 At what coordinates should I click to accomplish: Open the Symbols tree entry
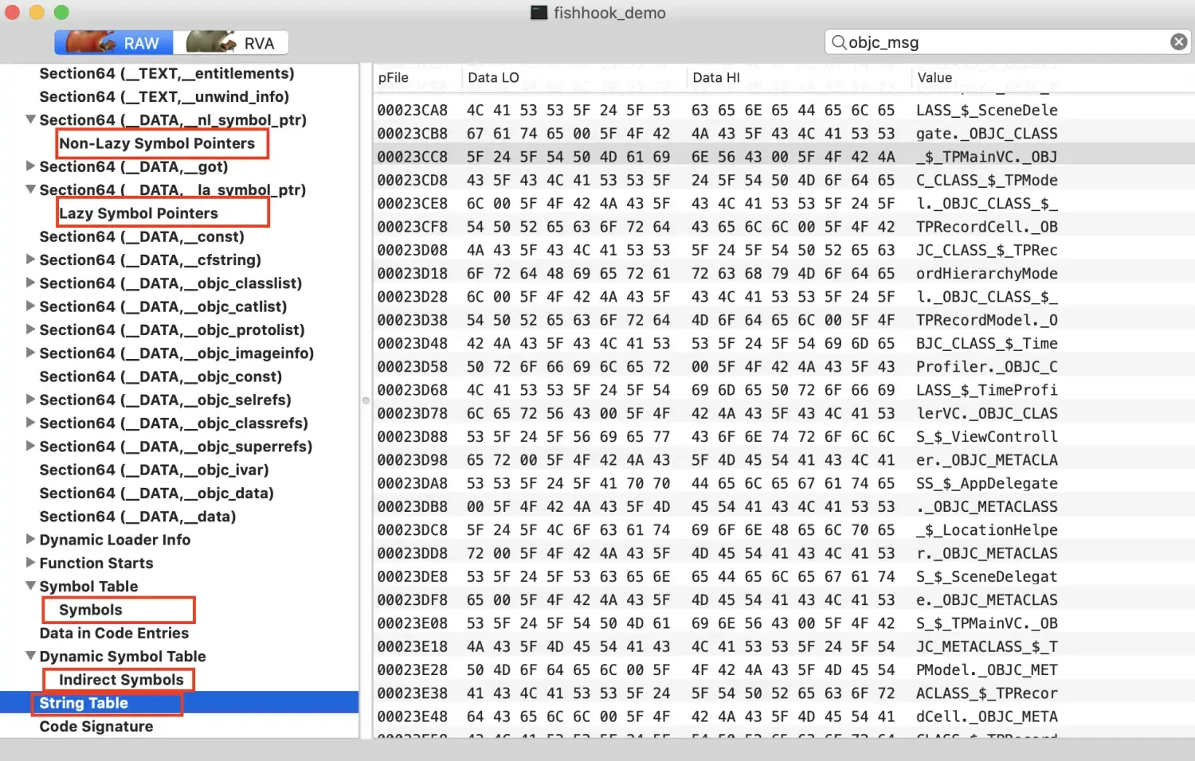click(x=91, y=610)
